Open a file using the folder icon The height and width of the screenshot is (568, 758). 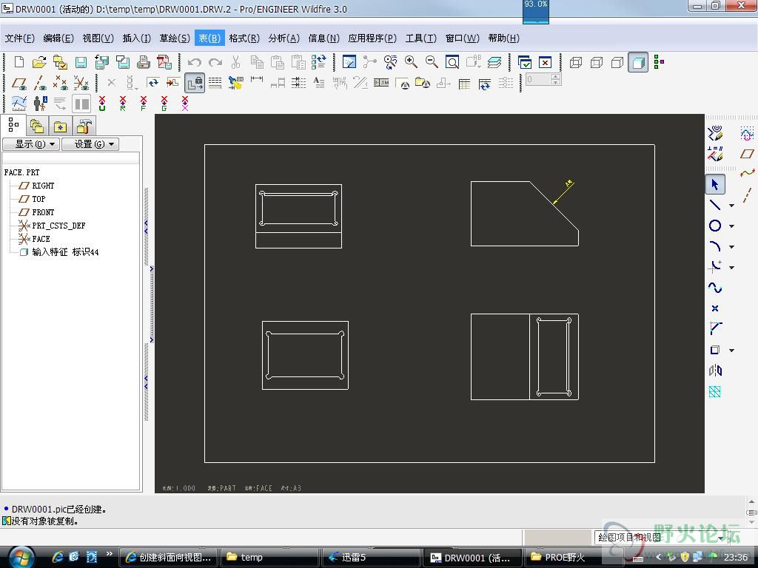point(39,62)
